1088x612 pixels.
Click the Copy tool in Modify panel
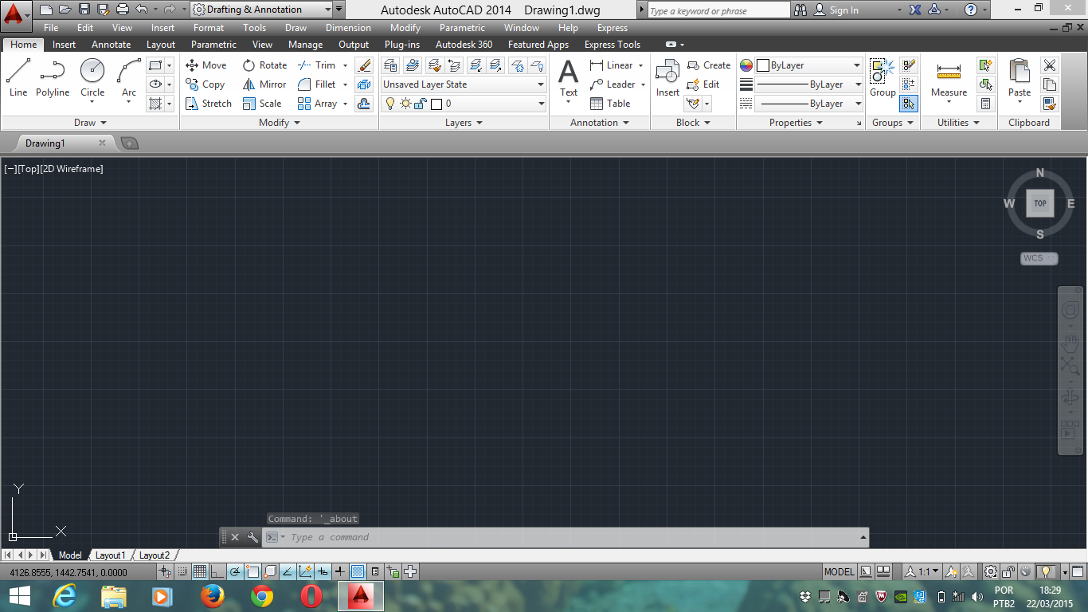coord(205,84)
